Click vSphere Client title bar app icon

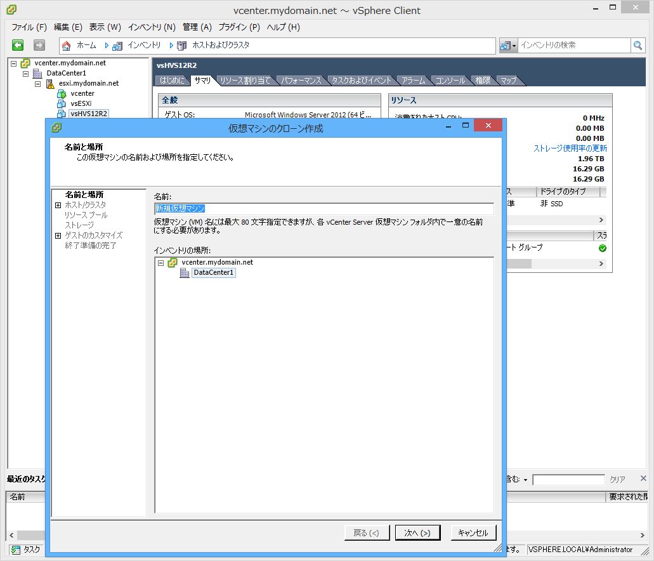click(11, 9)
